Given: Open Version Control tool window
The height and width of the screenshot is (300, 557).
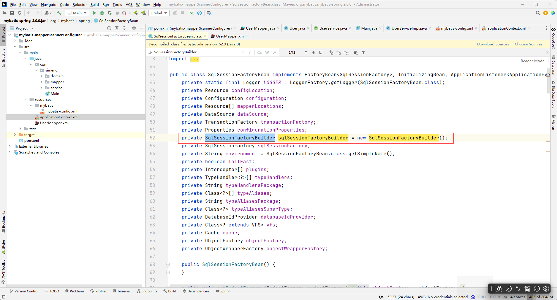Looking at the screenshot, I should (x=24, y=291).
